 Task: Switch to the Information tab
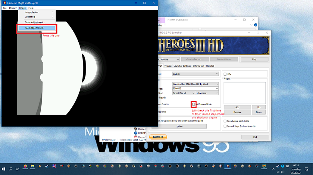[x=198, y=66]
